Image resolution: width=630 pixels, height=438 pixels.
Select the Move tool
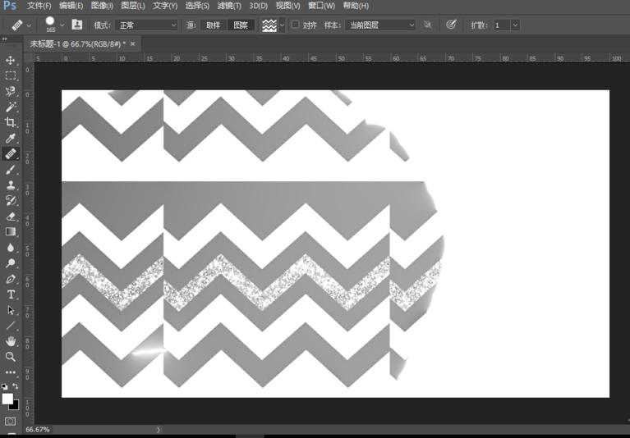11,61
